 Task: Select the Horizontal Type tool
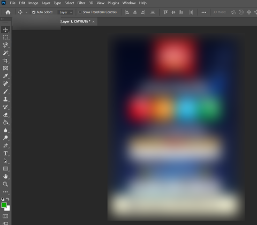point(5,153)
